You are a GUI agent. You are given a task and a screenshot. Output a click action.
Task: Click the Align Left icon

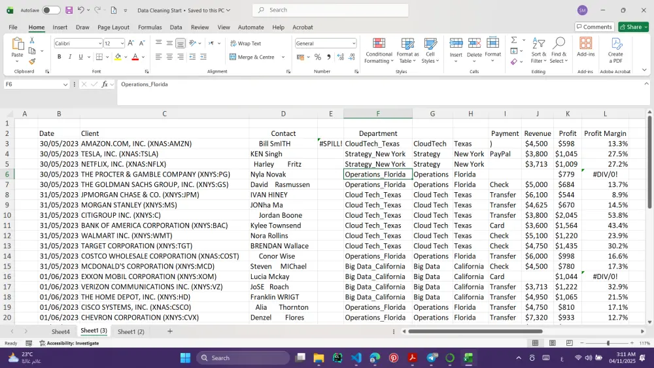(x=158, y=57)
